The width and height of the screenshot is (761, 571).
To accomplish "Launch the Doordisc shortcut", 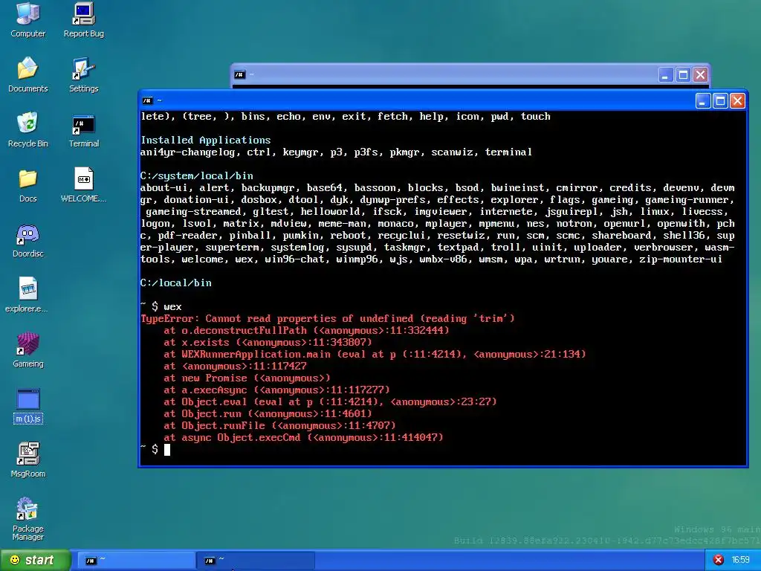I will pyautogui.click(x=27, y=240).
